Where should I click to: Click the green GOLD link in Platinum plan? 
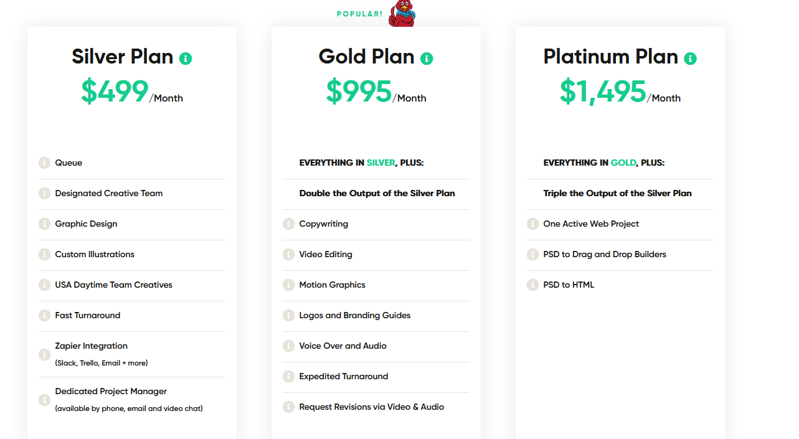(623, 163)
